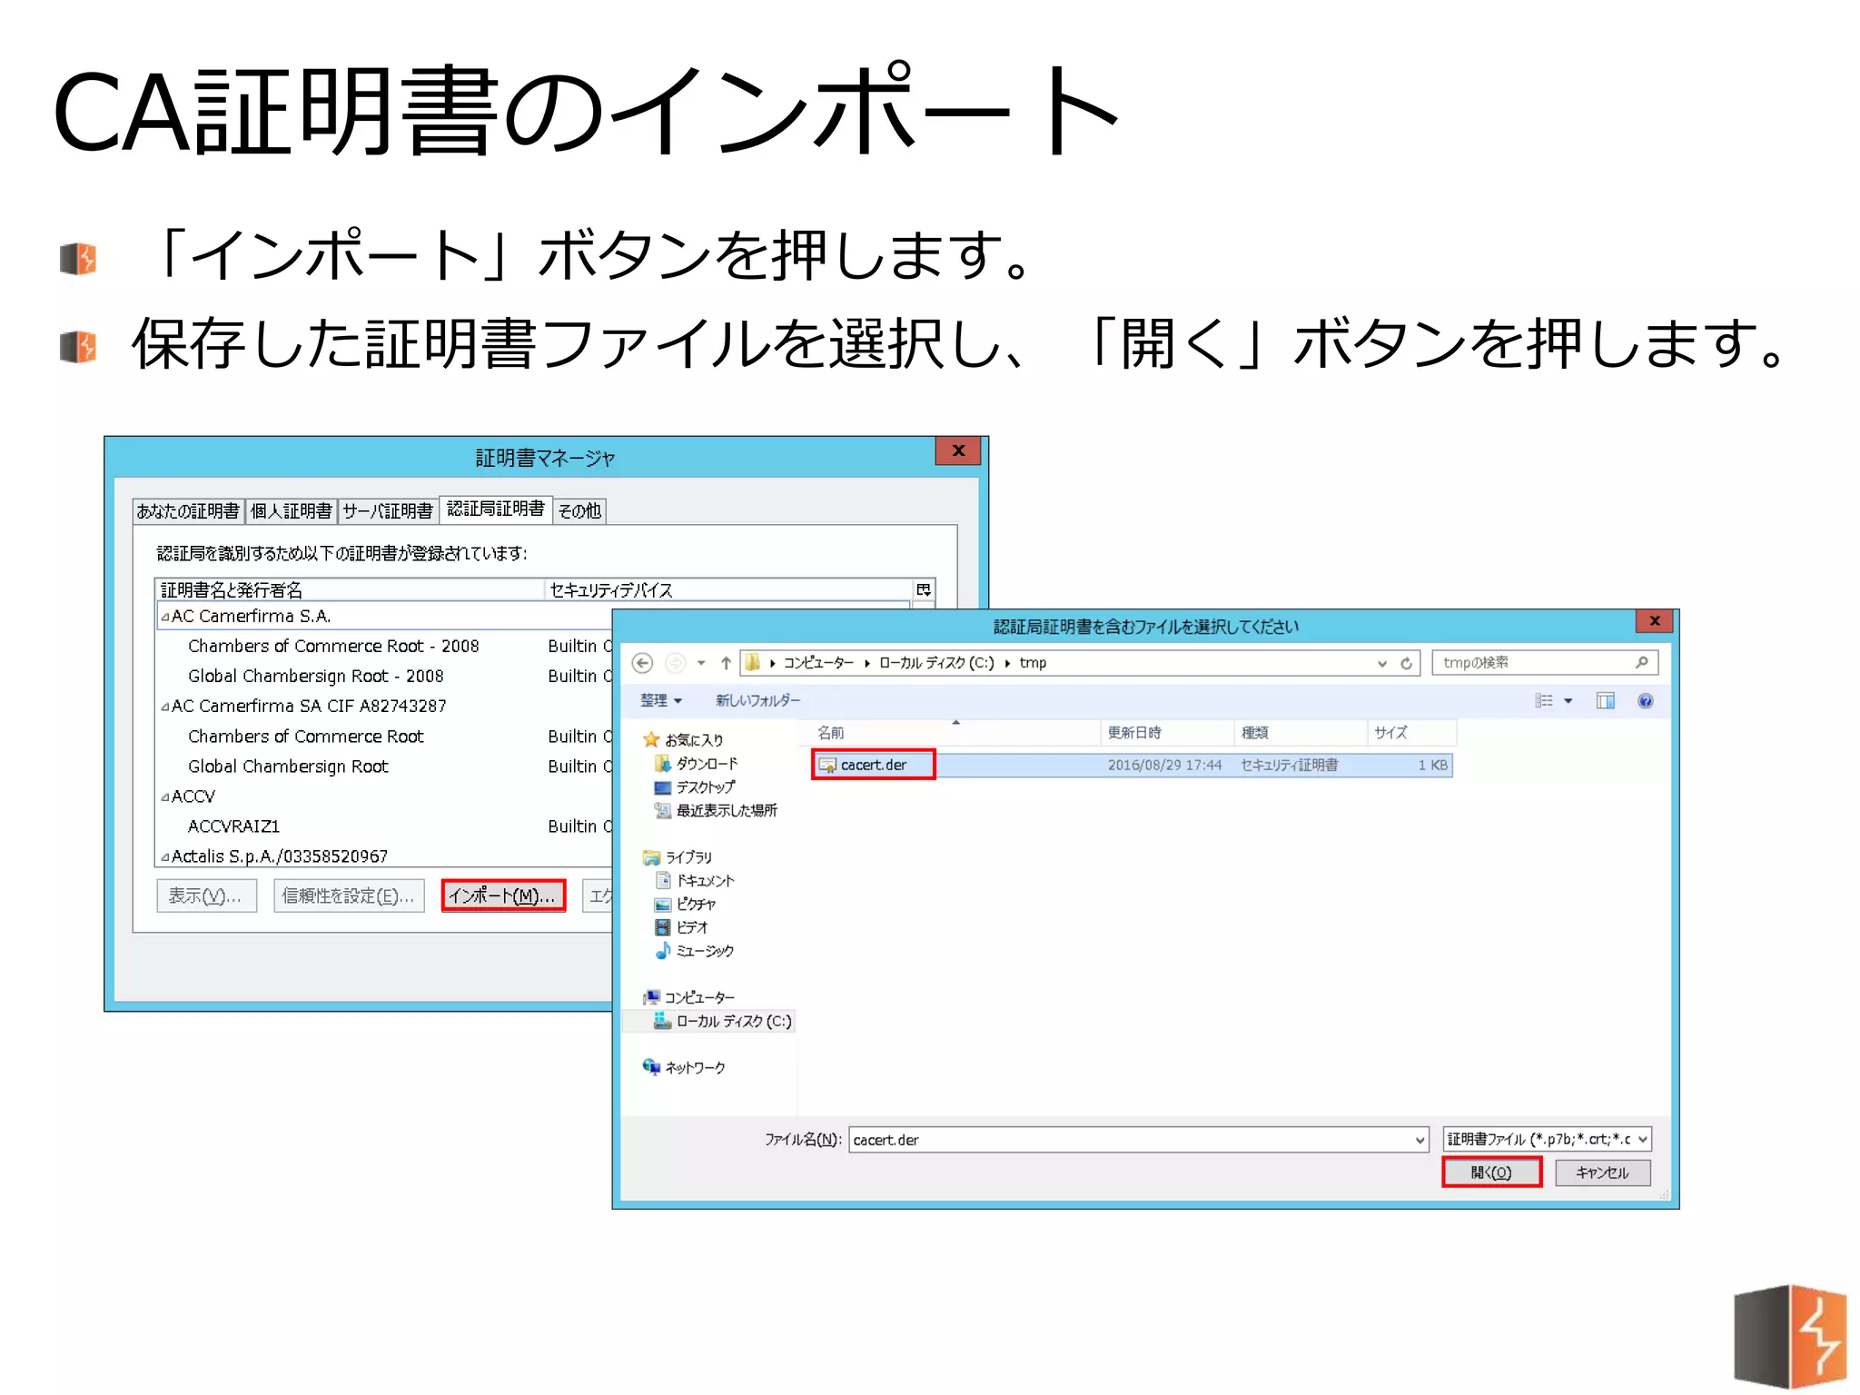Switch to 認証局証明書 tab
This screenshot has height=1395, width=1860.
pyautogui.click(x=496, y=509)
